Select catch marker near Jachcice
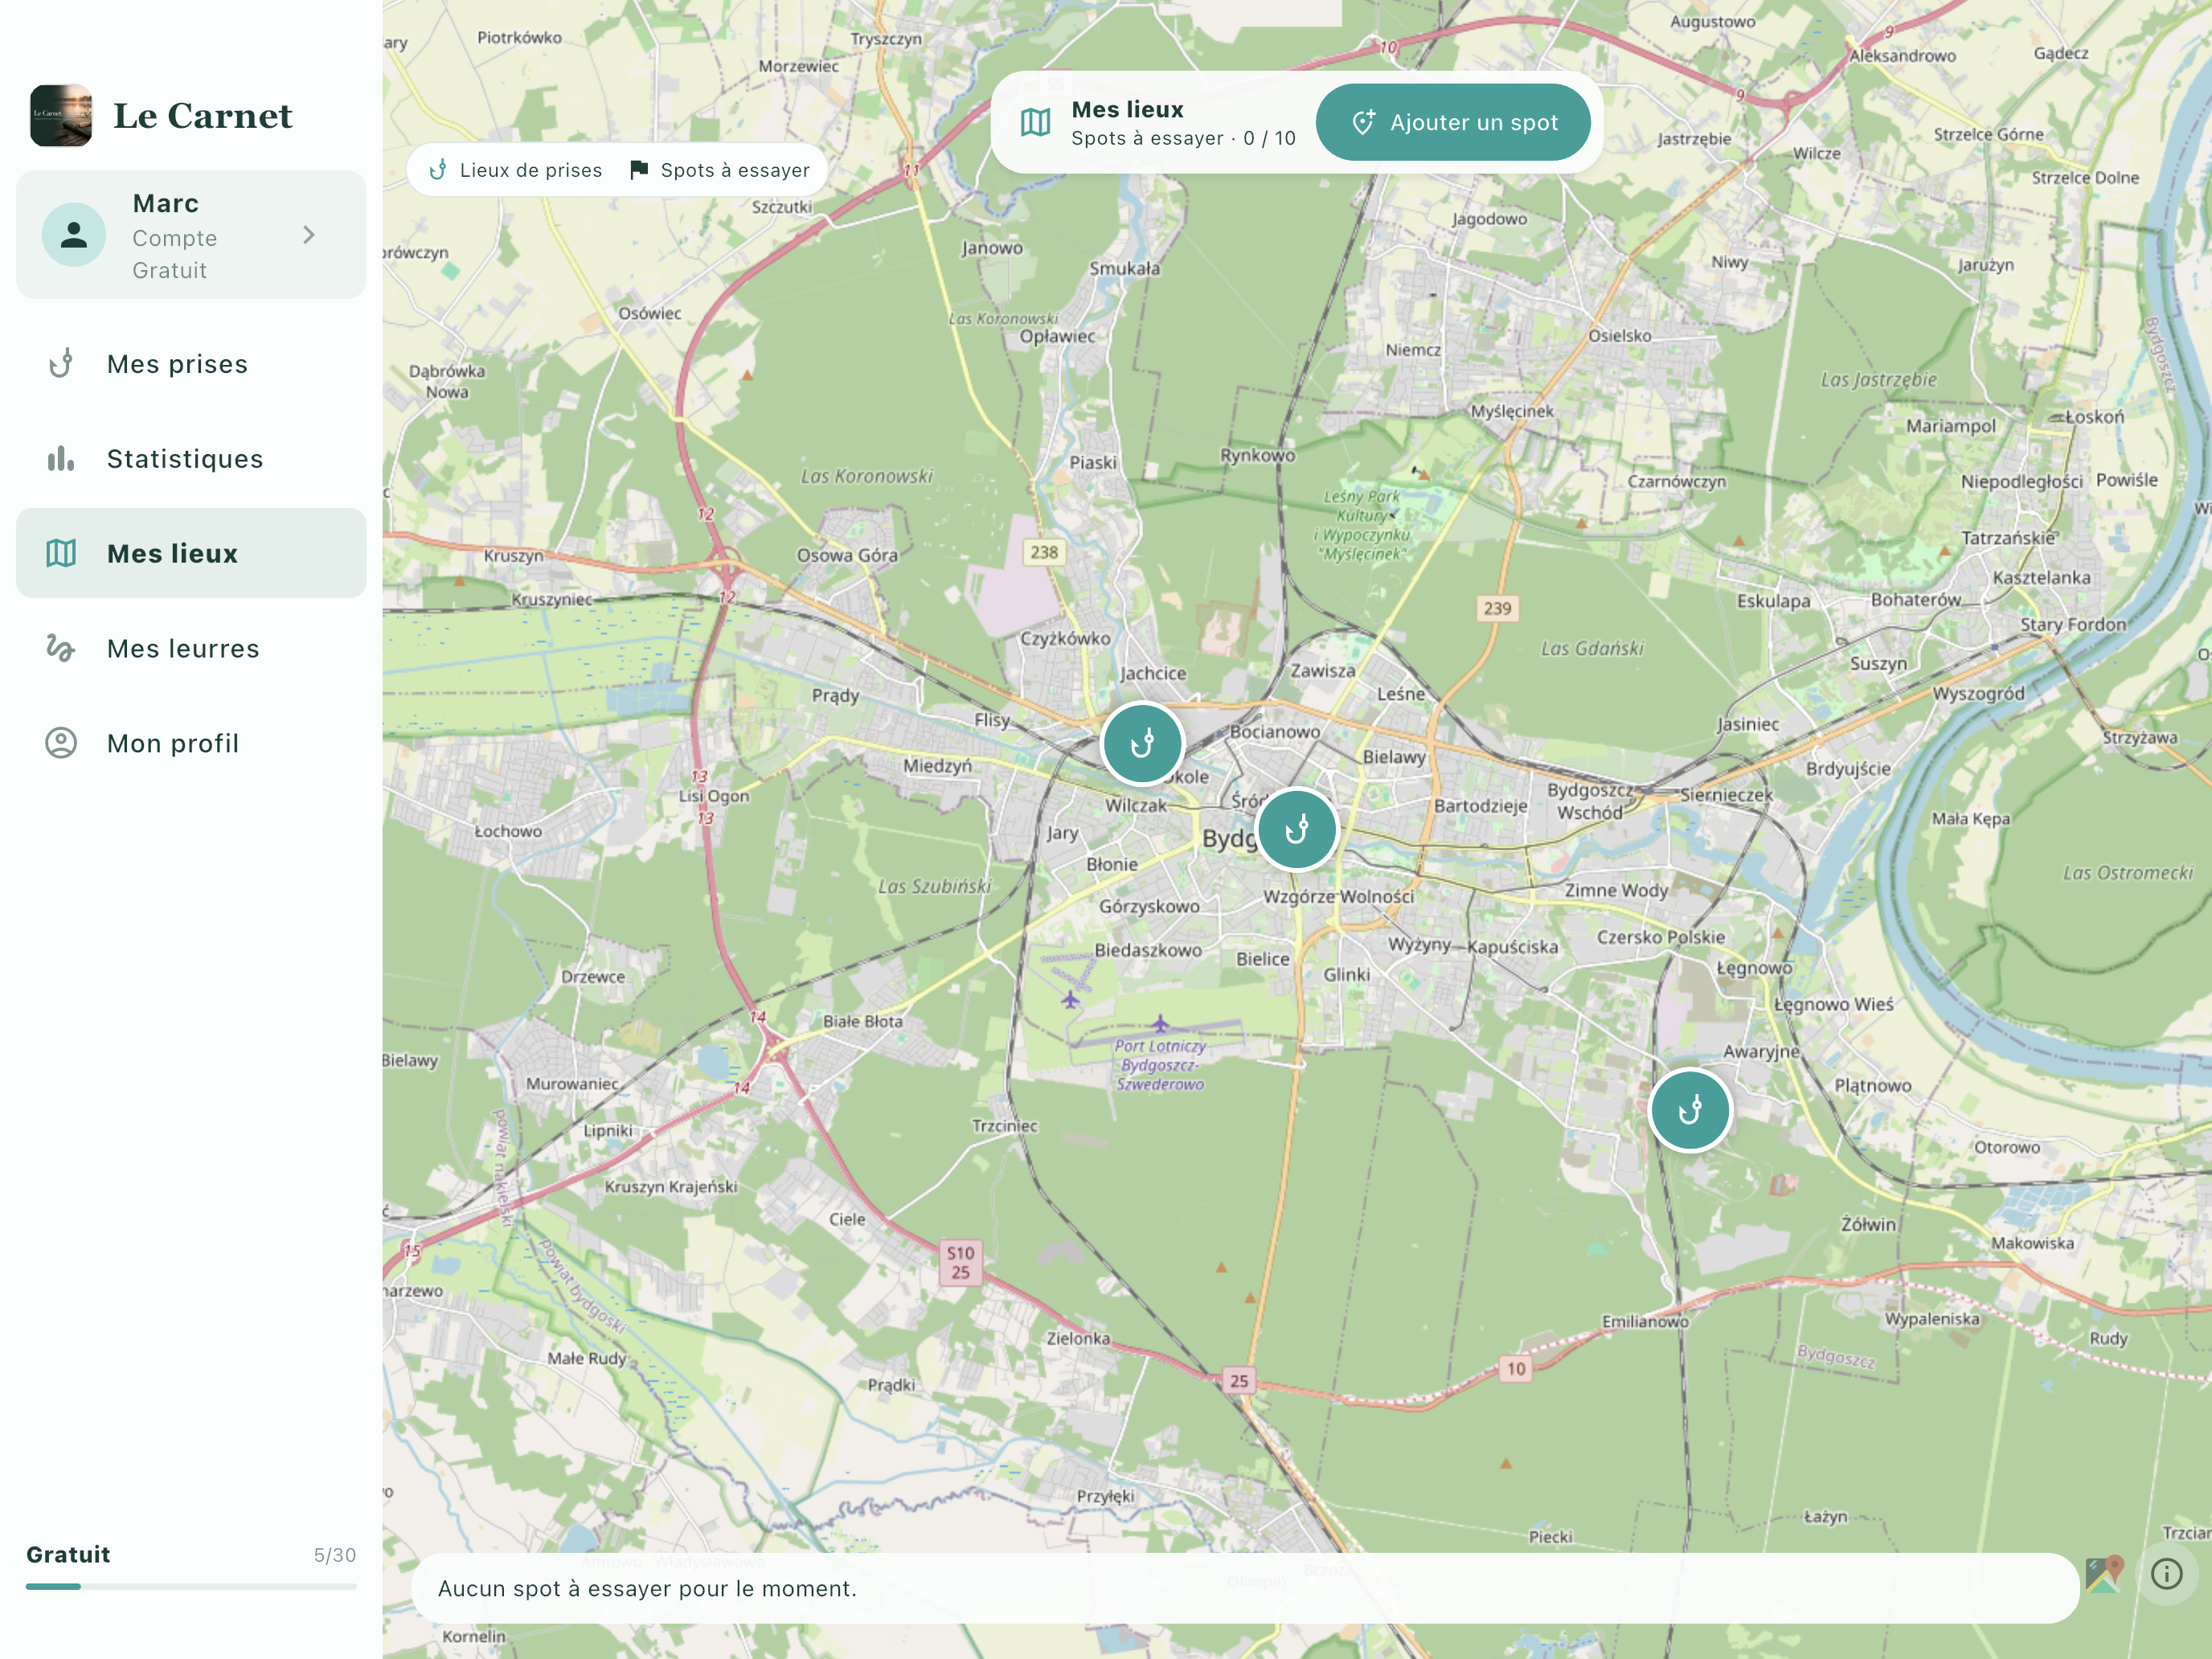 [1142, 743]
